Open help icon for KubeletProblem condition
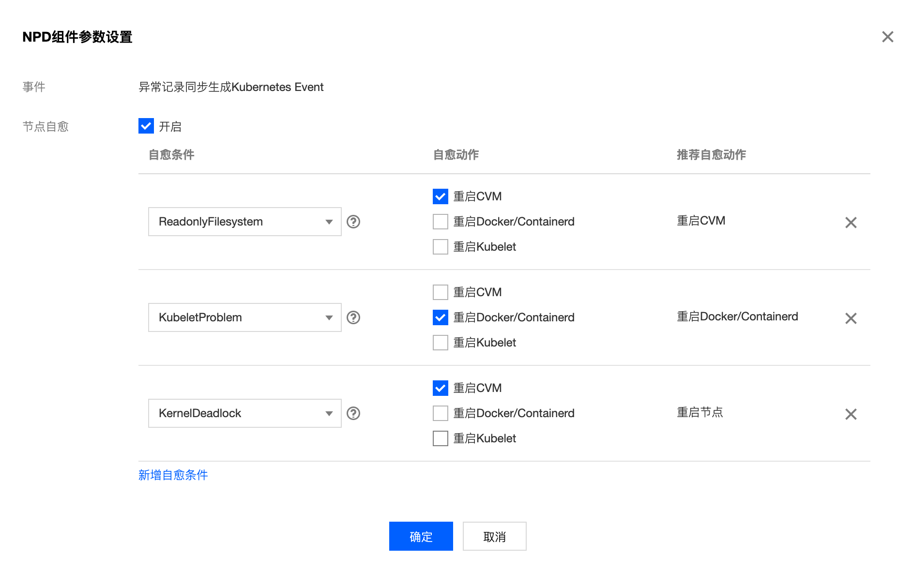 353,317
